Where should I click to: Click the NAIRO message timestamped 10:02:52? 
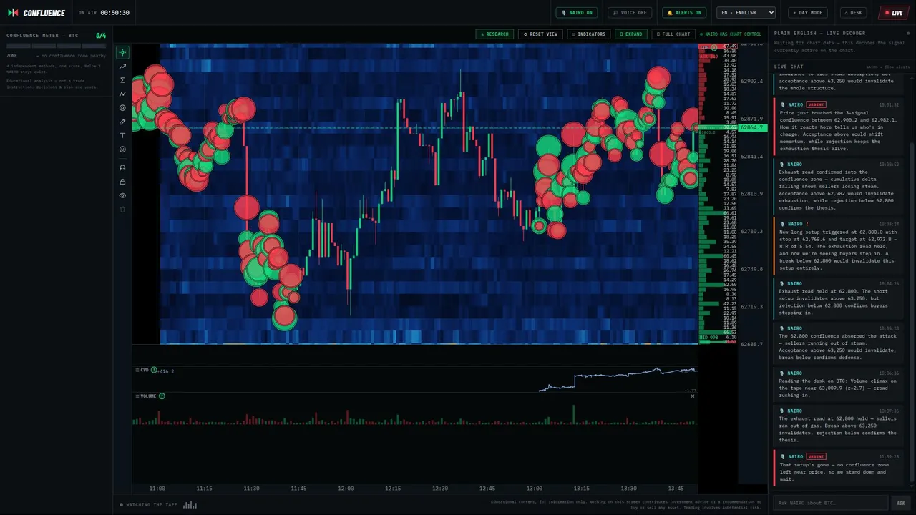coord(838,185)
